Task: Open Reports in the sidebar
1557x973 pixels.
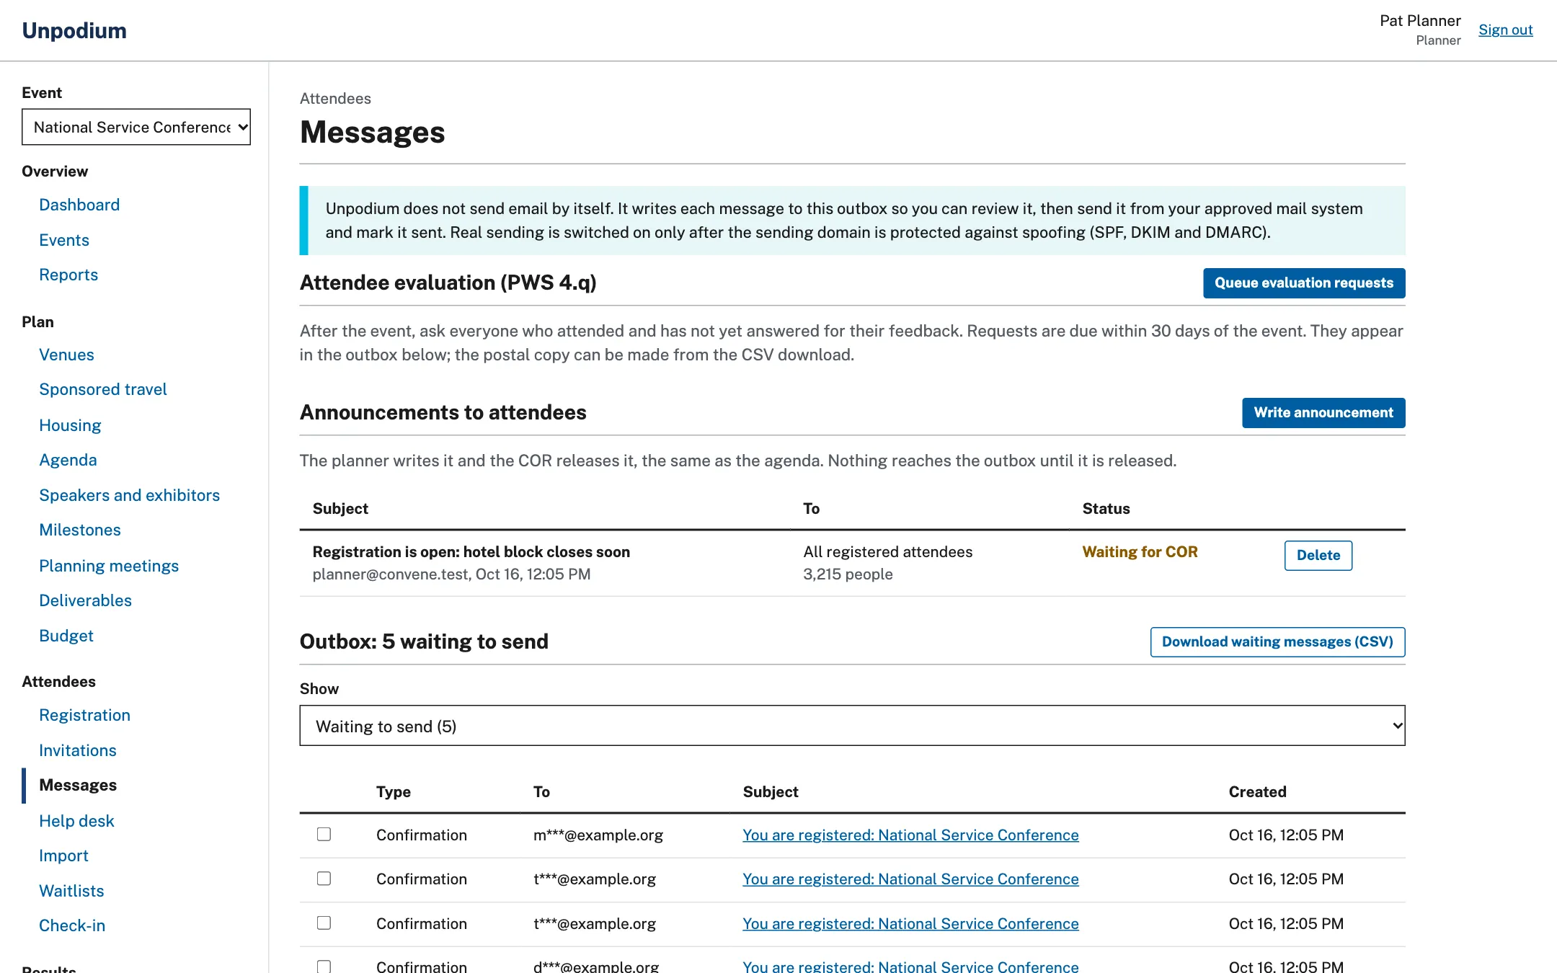Action: (68, 275)
